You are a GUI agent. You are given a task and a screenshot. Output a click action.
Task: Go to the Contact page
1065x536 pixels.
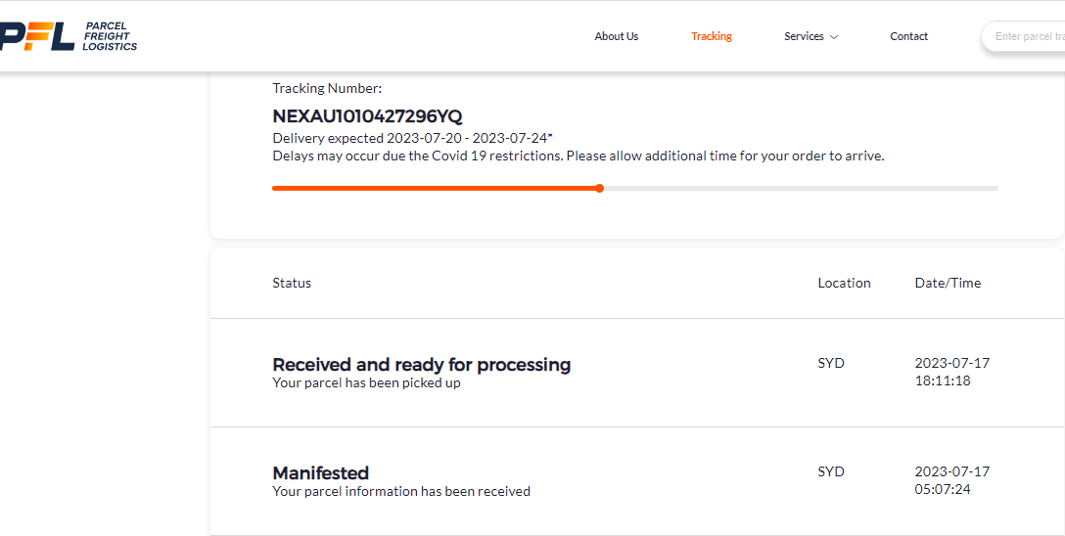click(908, 36)
